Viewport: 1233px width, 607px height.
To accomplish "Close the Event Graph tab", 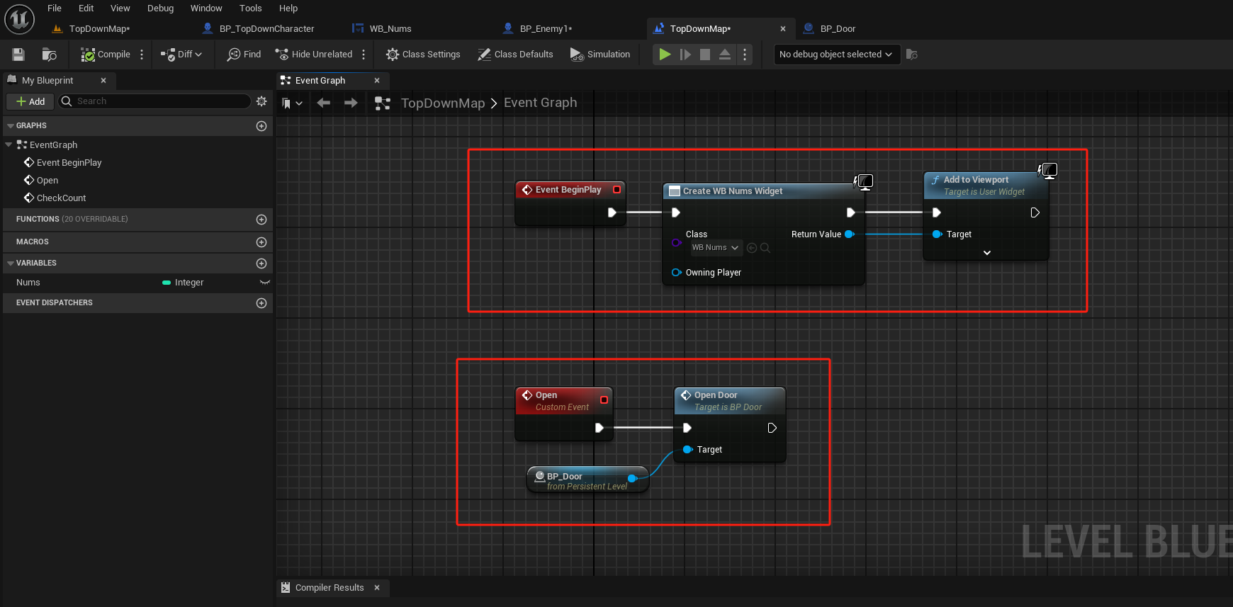I will click(377, 81).
